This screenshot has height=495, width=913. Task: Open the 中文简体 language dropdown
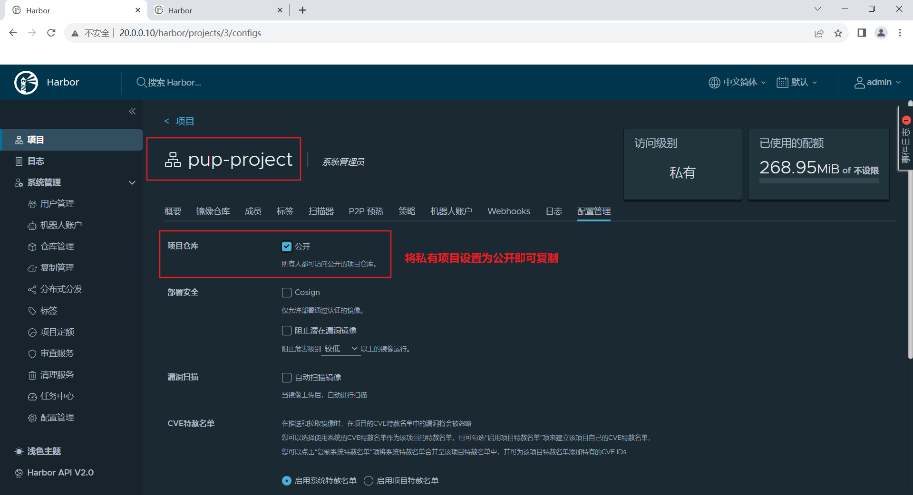pyautogui.click(x=738, y=82)
